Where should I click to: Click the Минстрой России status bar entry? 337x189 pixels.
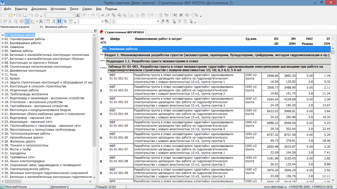[16, 187]
